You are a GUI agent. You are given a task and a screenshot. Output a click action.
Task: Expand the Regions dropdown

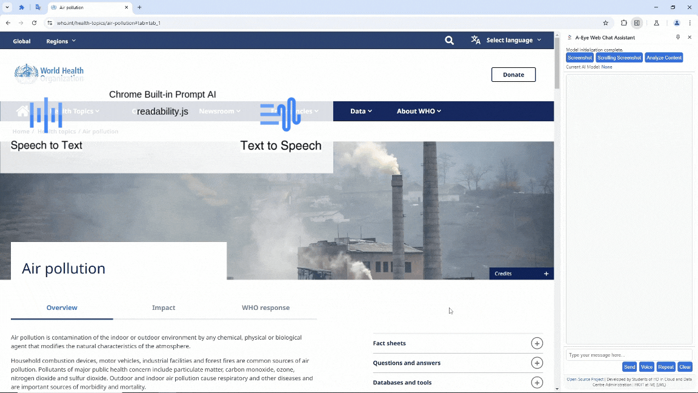61,41
